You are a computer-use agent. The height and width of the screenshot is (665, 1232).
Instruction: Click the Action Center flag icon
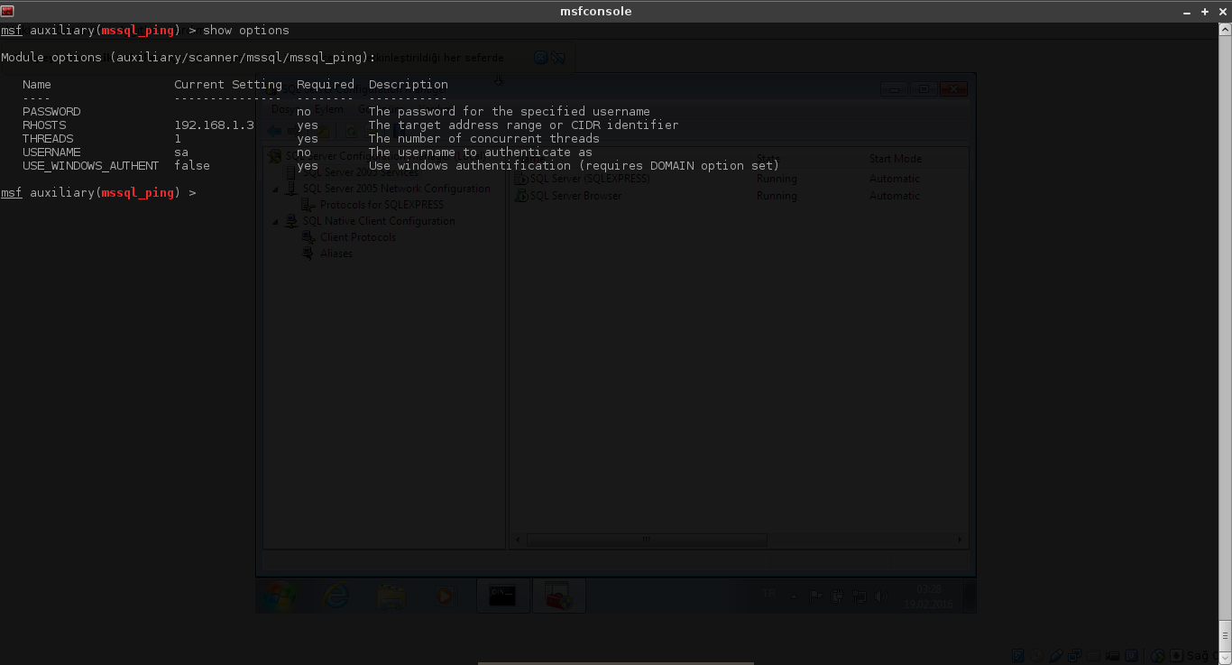click(816, 596)
